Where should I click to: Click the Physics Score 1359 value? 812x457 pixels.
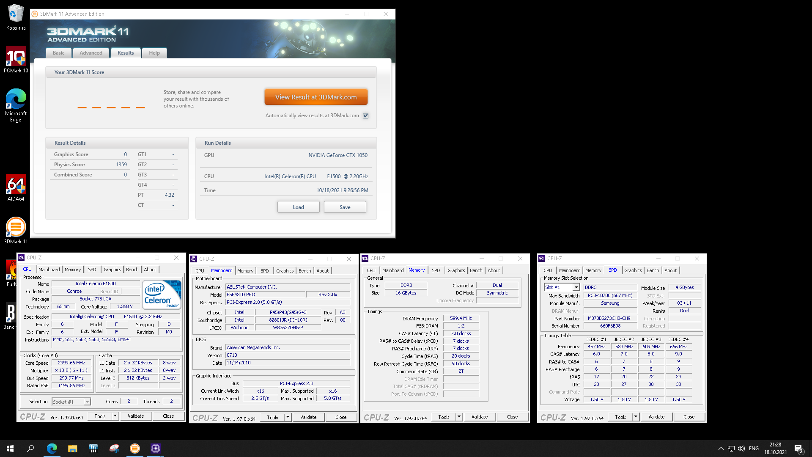coord(121,165)
